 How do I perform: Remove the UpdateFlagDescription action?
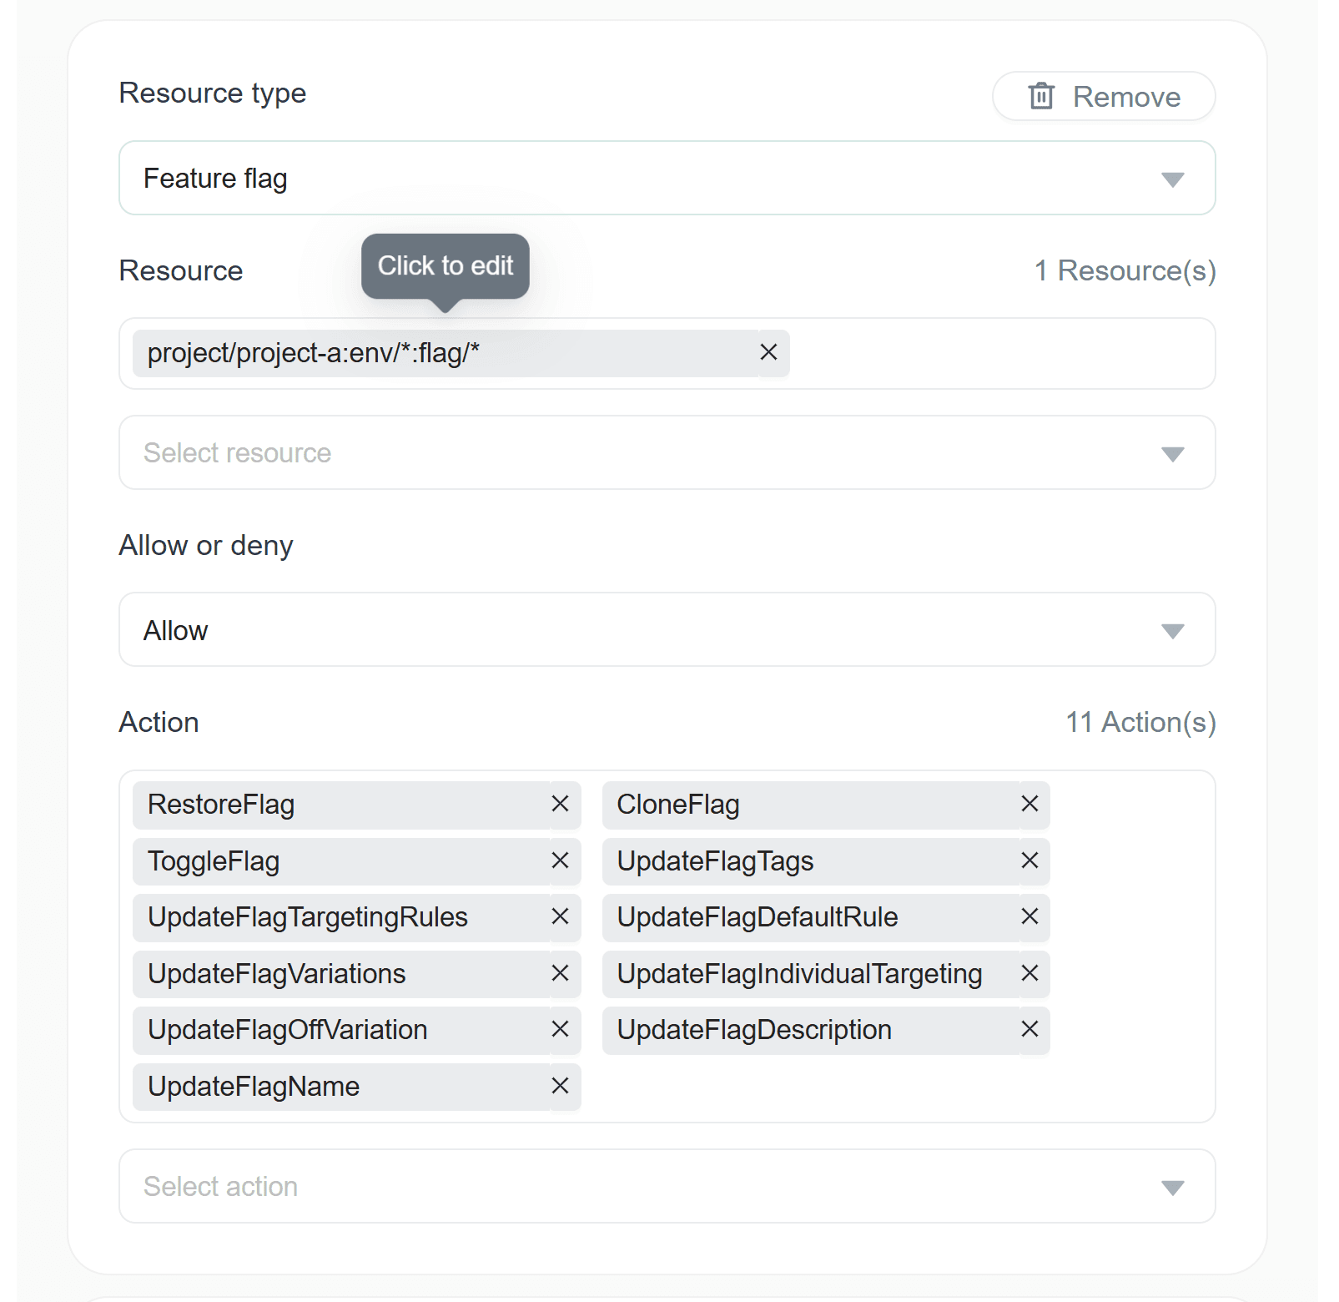tap(1029, 1030)
